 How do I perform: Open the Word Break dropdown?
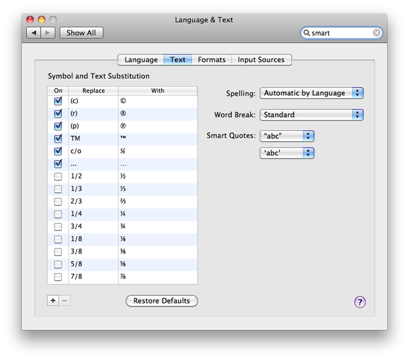(x=312, y=115)
